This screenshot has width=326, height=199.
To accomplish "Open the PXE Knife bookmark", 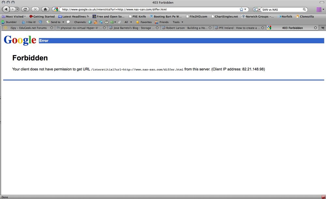I will tap(137, 16).
